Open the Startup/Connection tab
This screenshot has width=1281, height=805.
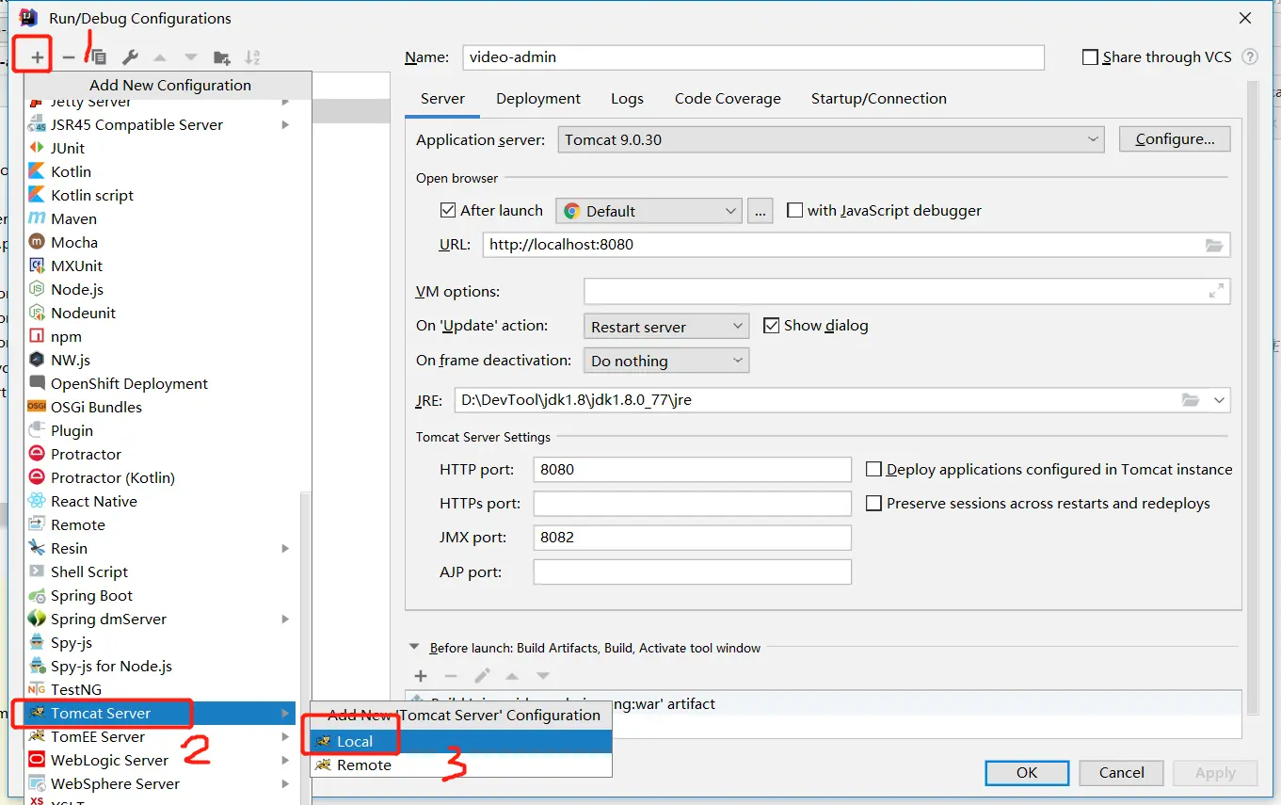click(x=879, y=98)
